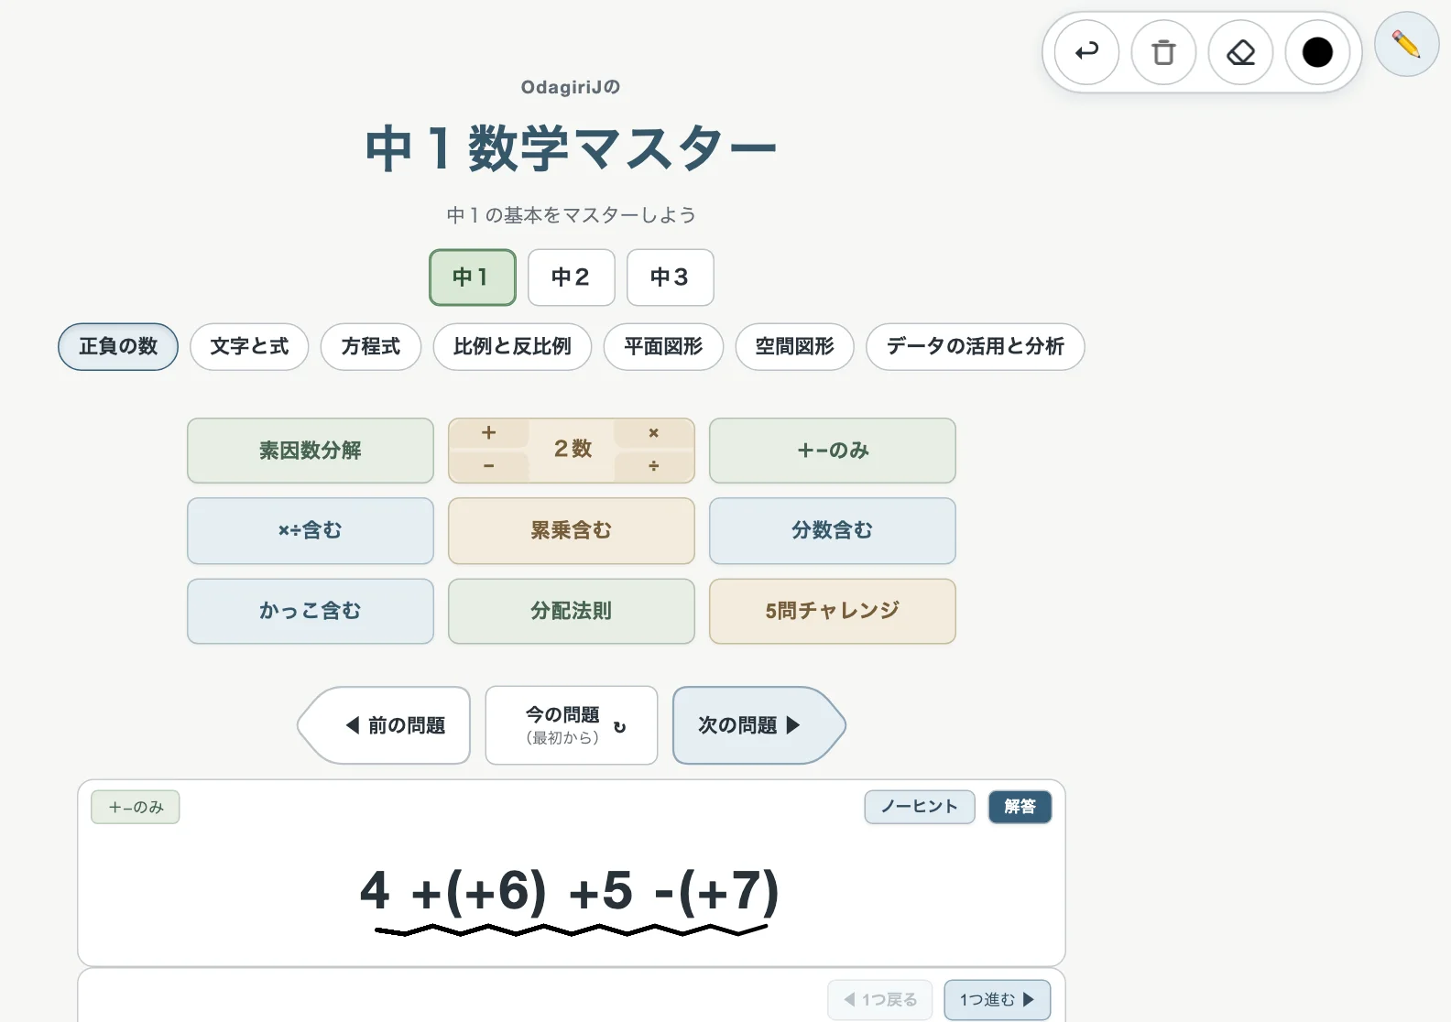Click the undo arrow drawing tool
This screenshot has height=1022, width=1451.
tap(1086, 52)
